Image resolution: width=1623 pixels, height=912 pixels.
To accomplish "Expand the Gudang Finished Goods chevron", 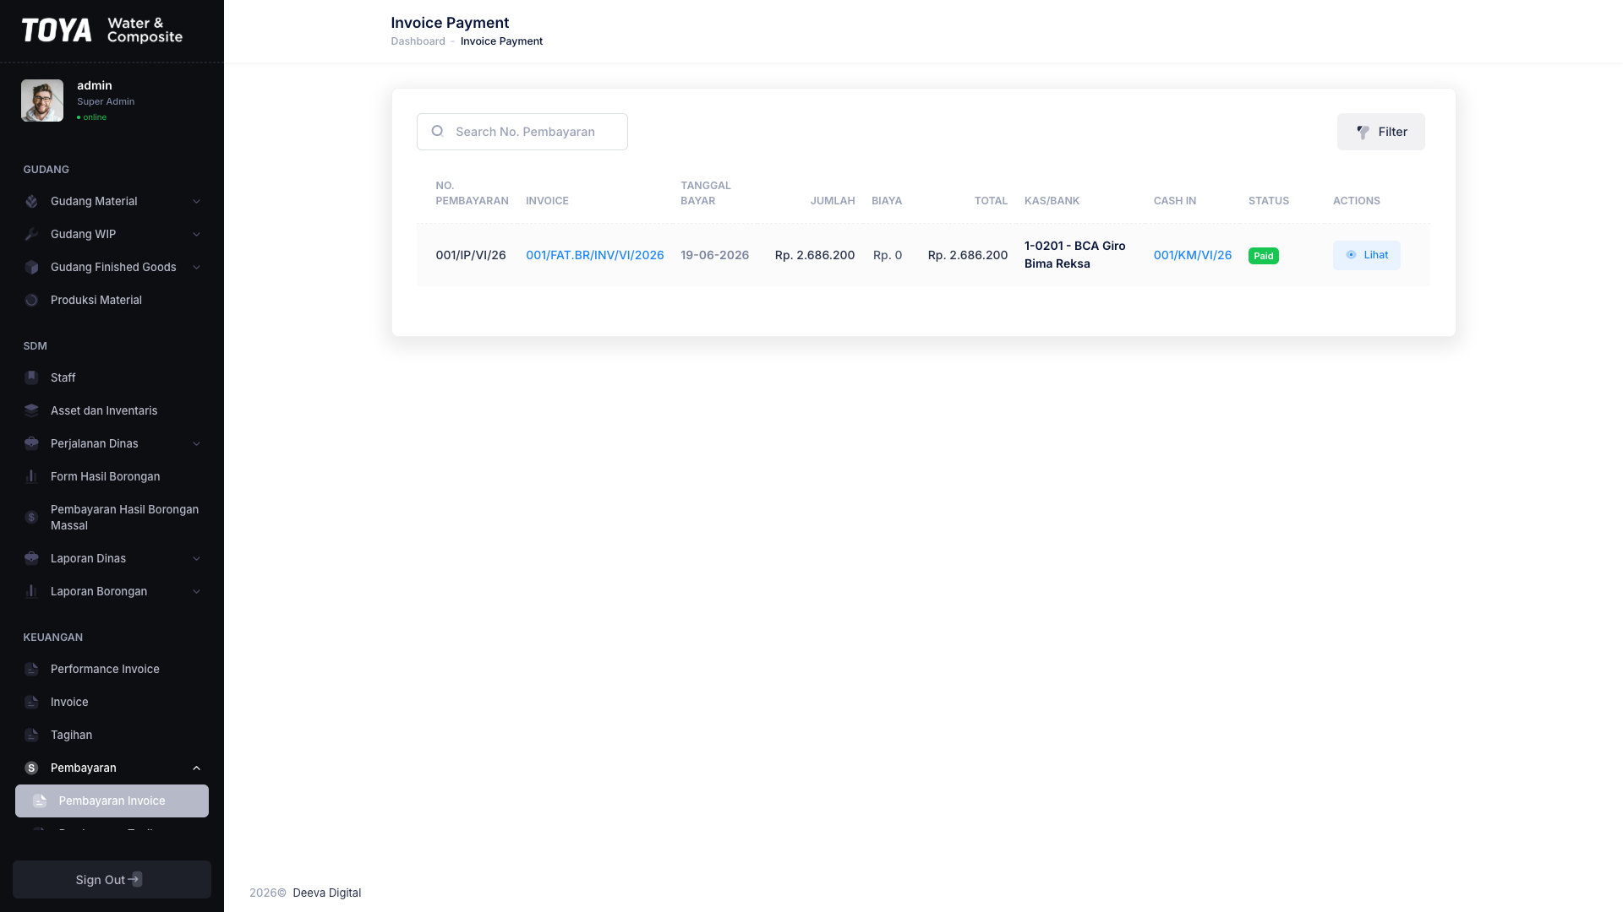I will [x=196, y=267].
